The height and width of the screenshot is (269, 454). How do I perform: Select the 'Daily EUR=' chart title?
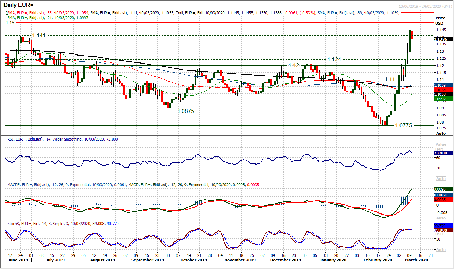[18, 6]
